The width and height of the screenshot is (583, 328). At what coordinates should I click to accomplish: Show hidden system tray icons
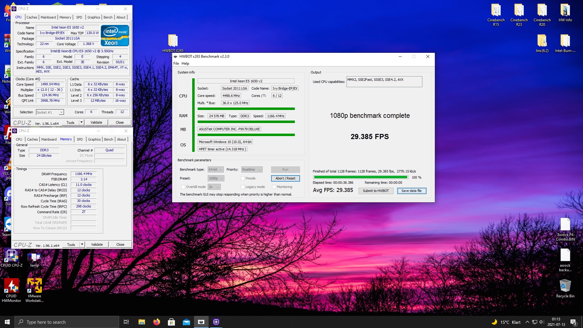tap(527, 322)
